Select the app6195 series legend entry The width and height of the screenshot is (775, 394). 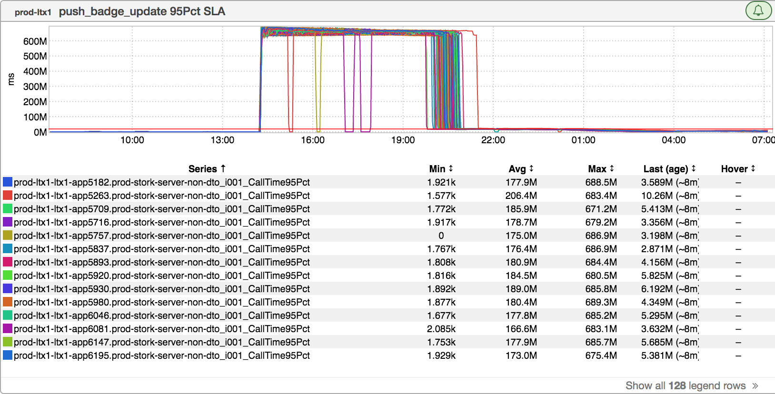click(x=162, y=355)
